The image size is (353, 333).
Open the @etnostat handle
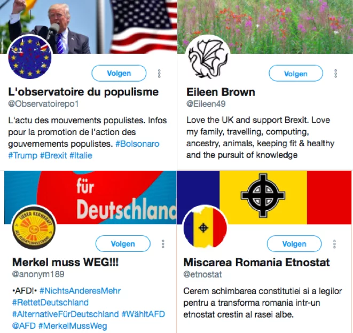tap(202, 274)
